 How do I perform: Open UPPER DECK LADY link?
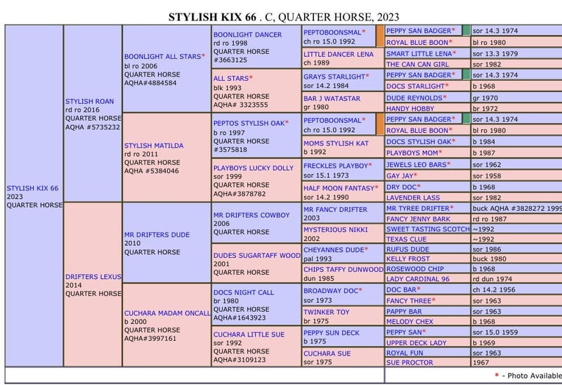[416, 343]
